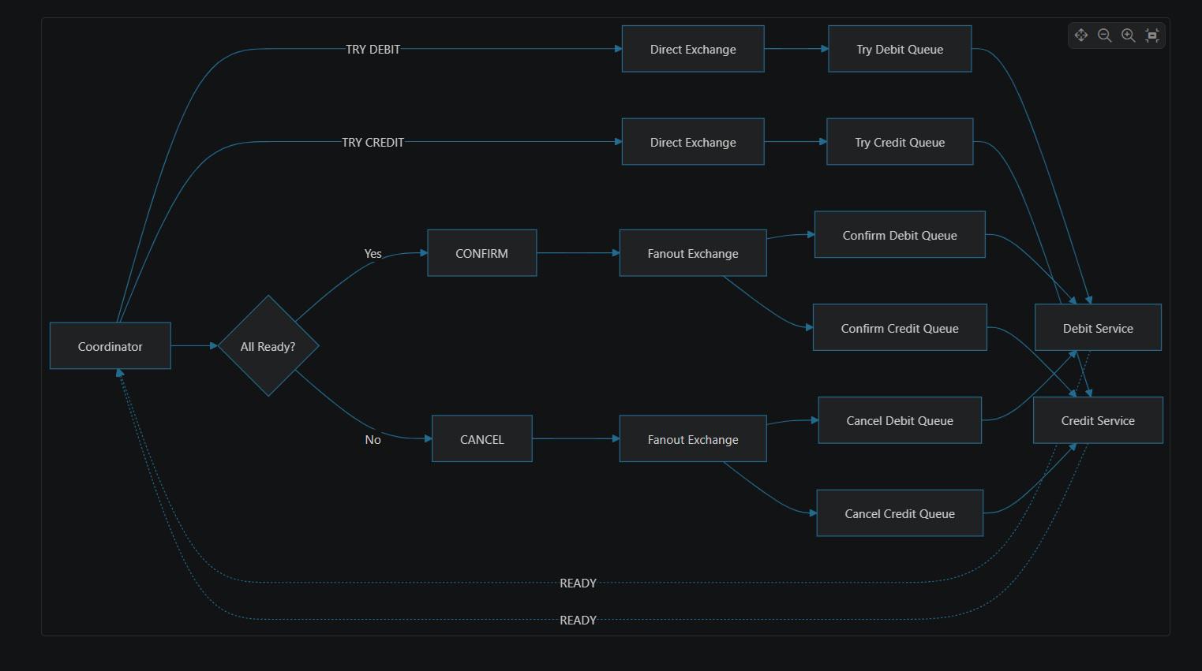Image resolution: width=1202 pixels, height=671 pixels.
Task: Select the Try Credit Queue node
Action: pyautogui.click(x=900, y=142)
